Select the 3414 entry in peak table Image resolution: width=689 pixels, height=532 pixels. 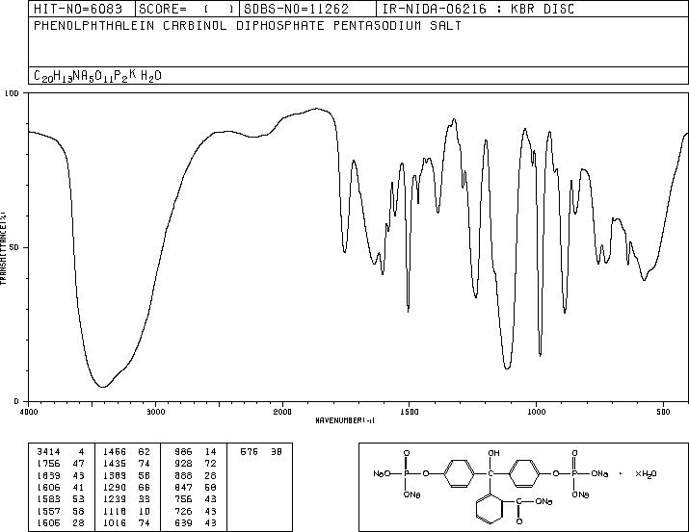click(48, 450)
